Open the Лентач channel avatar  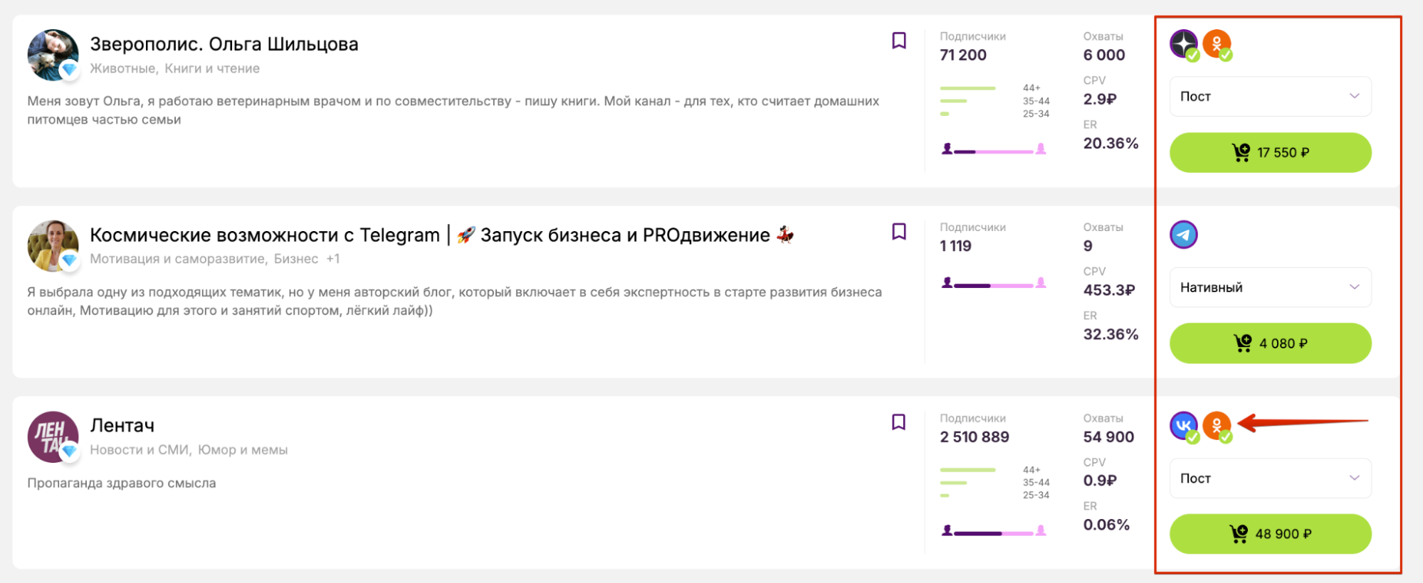[53, 437]
